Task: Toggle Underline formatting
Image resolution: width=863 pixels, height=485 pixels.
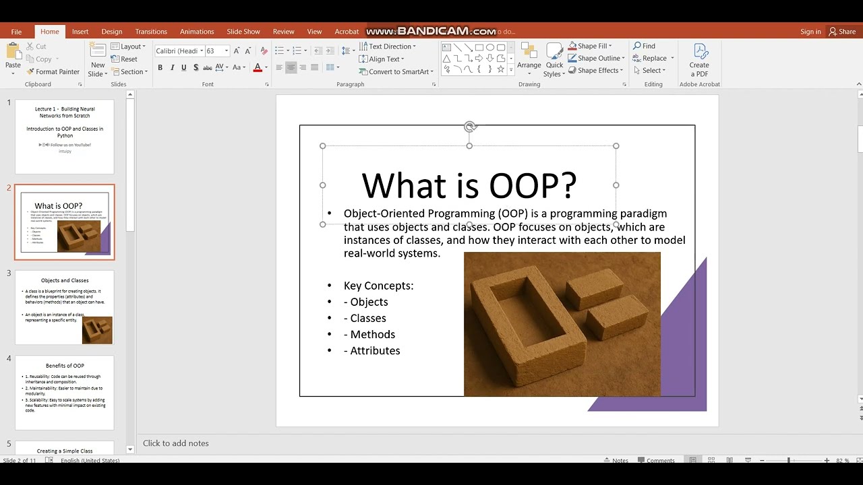Action: 183,67
